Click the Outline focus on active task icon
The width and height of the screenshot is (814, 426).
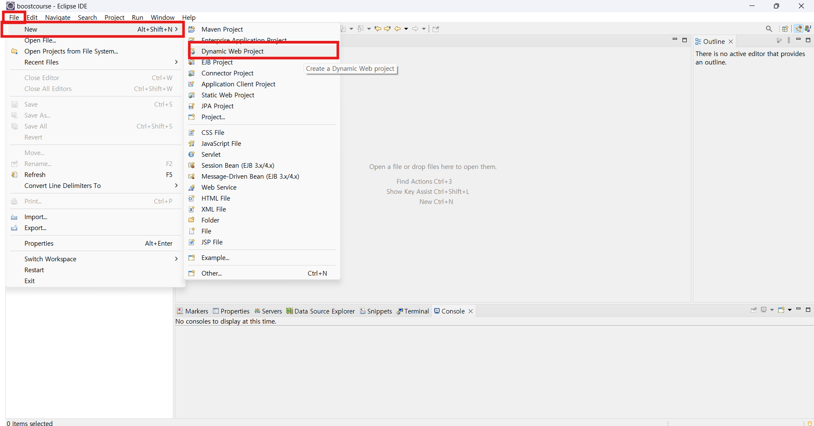(779, 40)
